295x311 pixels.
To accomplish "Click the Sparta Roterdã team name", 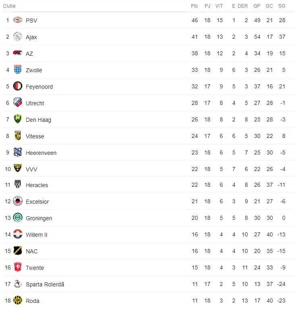I will coord(45,284).
